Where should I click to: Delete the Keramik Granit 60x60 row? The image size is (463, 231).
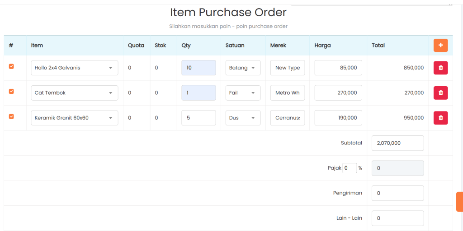click(440, 118)
